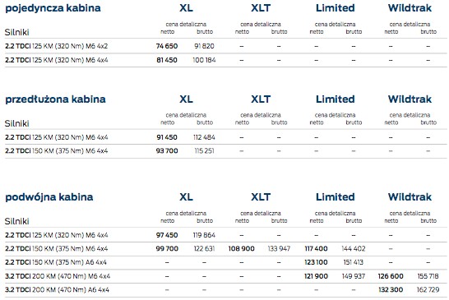Screen dimensions: 449x300
Task: Select the 123 100 Limited netto price
Action: pos(316,262)
